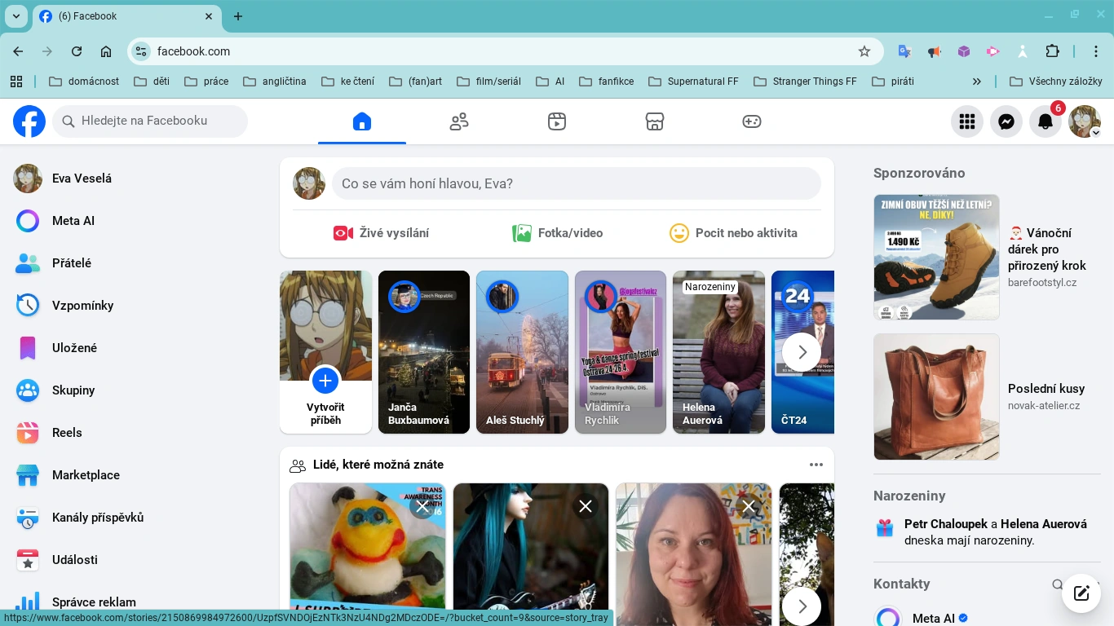This screenshot has height=626, width=1114.
Task: View site information for facebook.com
Action: (141, 51)
